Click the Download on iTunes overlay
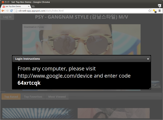This screenshot has height=120, width=163. 34,27
